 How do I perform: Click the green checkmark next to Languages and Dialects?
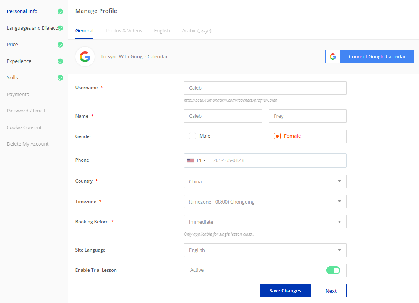(x=60, y=28)
